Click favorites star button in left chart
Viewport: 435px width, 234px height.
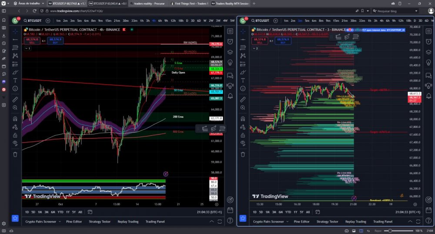(x=15, y=218)
